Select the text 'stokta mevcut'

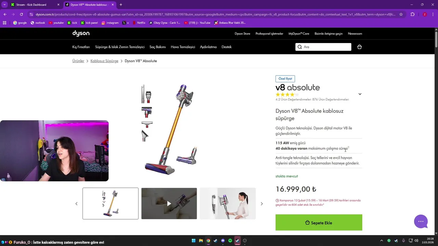click(x=287, y=176)
